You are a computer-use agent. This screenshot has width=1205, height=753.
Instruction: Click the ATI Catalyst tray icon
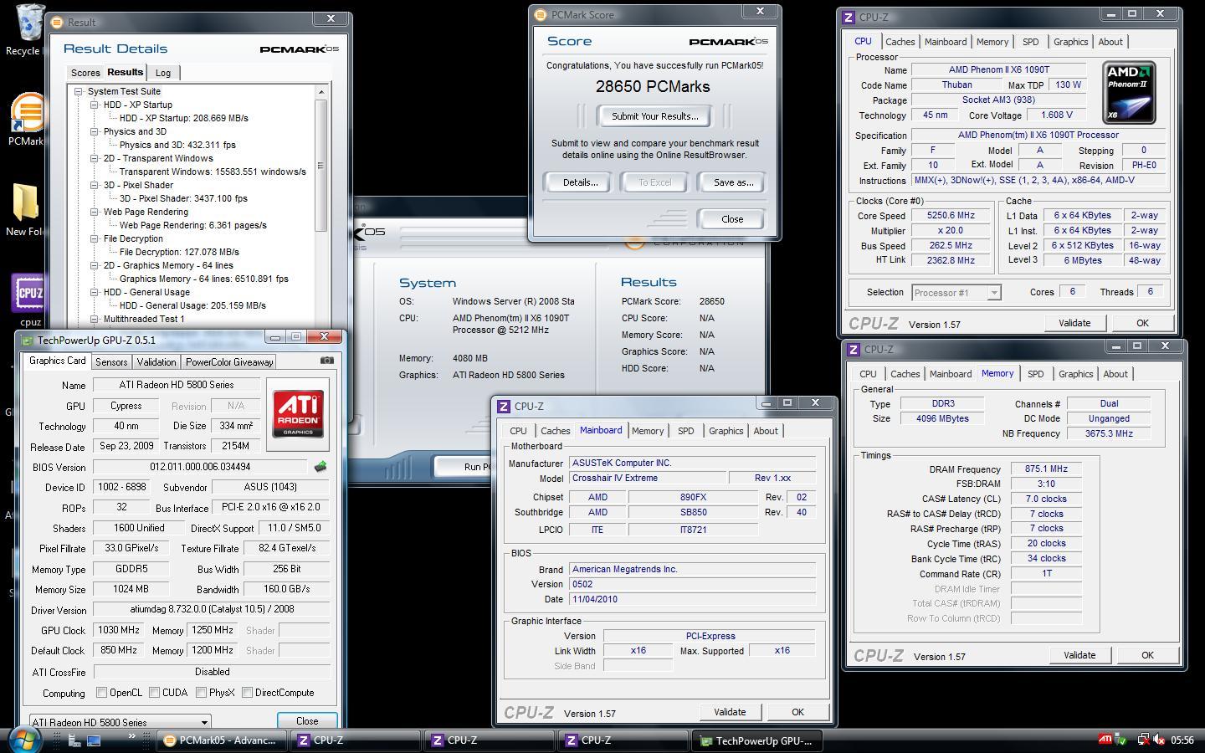point(1105,740)
